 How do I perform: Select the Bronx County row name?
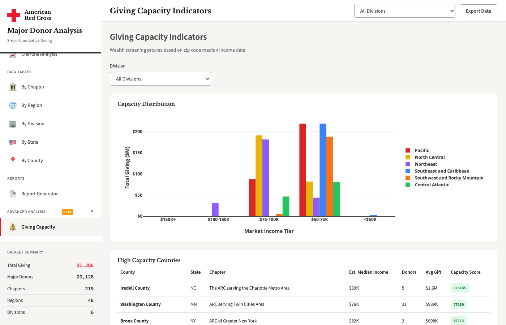(x=134, y=321)
